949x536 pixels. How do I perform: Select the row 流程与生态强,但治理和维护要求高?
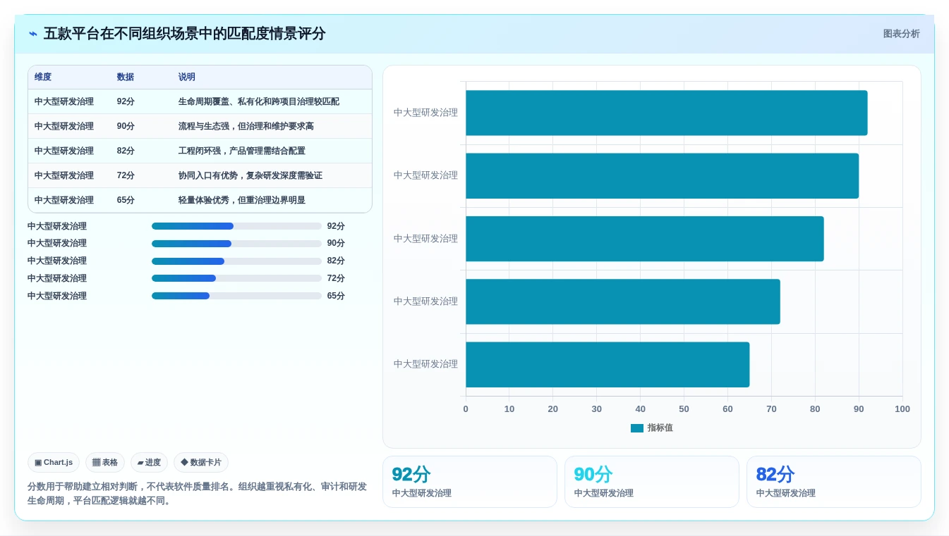pyautogui.click(x=200, y=126)
